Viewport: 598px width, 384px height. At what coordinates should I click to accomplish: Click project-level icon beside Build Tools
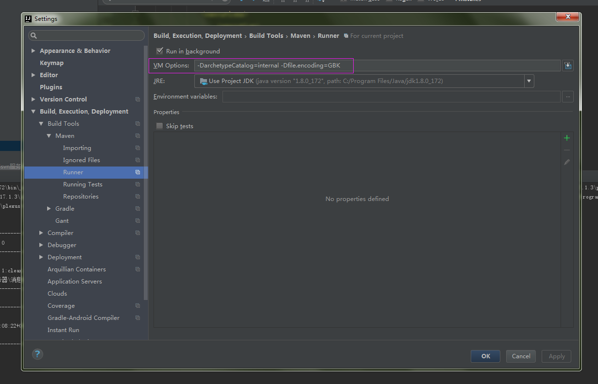click(x=137, y=124)
